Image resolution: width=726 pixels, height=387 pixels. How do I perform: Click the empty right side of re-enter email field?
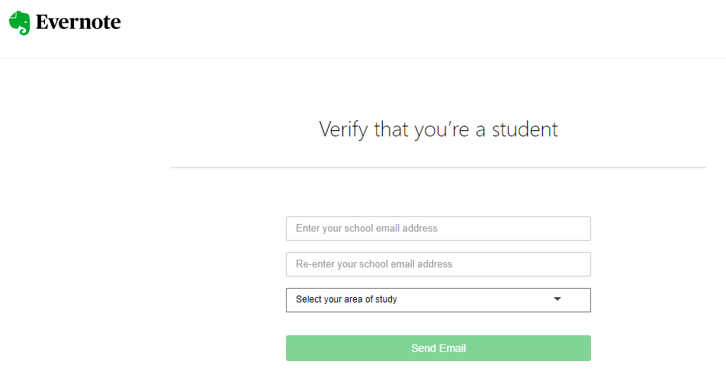tap(521, 264)
